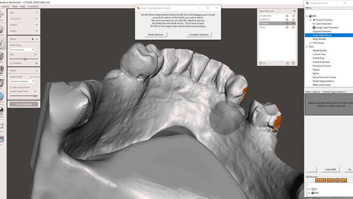Open the Edit tool in left toolbar

1,83
